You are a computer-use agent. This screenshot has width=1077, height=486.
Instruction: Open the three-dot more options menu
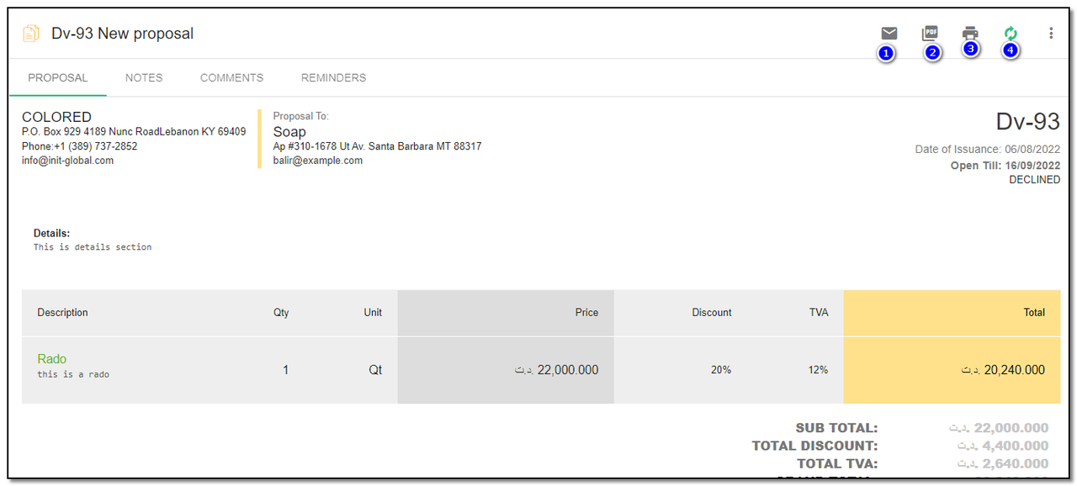click(1051, 34)
